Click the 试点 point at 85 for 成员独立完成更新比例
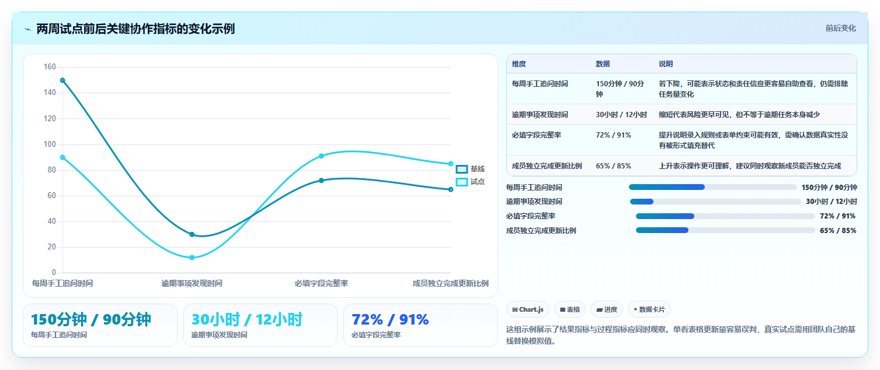880x370 pixels. (451, 164)
